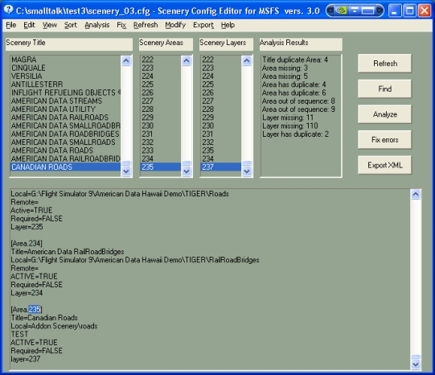Open the Edit menu

(x=29, y=25)
